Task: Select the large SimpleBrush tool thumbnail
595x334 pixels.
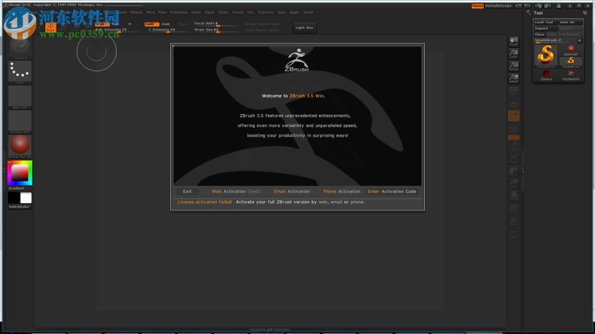Action: tap(545, 56)
